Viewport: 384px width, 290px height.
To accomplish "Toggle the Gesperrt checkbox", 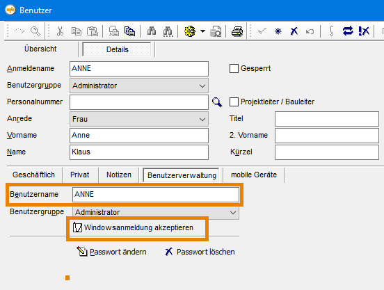I will coord(234,69).
